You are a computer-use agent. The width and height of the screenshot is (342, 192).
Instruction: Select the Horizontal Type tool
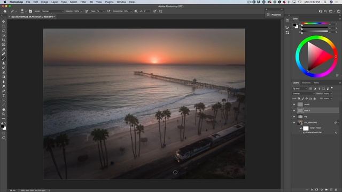pyautogui.click(x=4, y=95)
